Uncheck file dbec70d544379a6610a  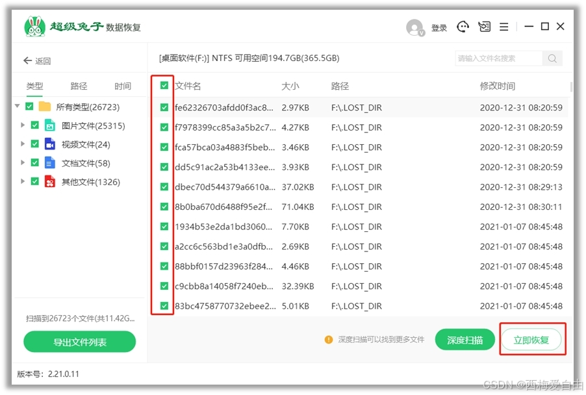(164, 187)
